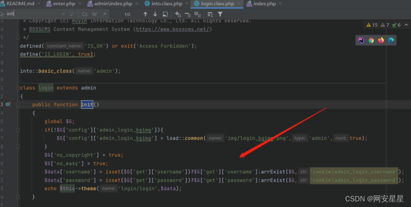Switch to the README.md tab

(20, 4)
